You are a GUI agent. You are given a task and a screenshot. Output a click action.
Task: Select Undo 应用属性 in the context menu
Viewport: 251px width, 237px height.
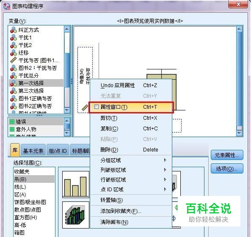(131, 85)
